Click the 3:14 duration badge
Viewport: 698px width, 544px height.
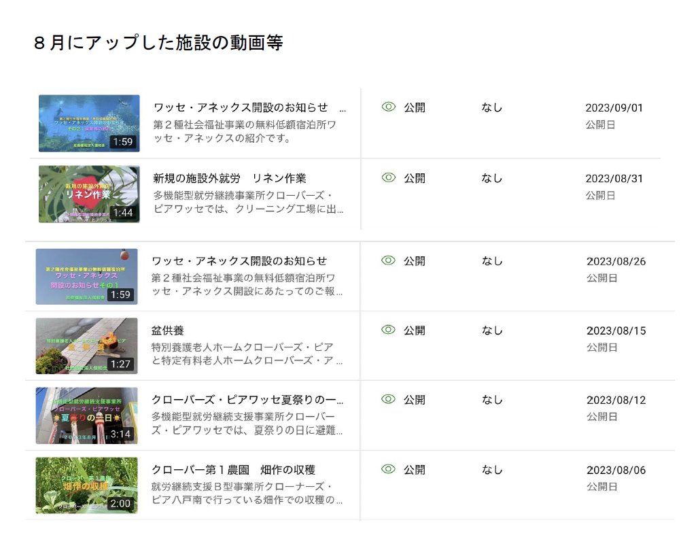(x=120, y=434)
